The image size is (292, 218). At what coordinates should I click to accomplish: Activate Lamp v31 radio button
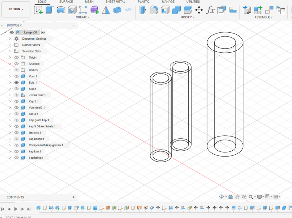pyautogui.click(x=43, y=32)
